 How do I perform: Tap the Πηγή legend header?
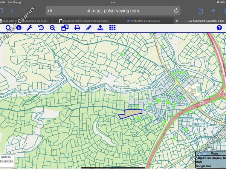(x=215, y=153)
